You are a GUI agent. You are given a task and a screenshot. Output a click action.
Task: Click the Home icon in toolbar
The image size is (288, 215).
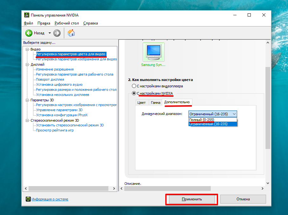pyautogui.click(x=72, y=33)
